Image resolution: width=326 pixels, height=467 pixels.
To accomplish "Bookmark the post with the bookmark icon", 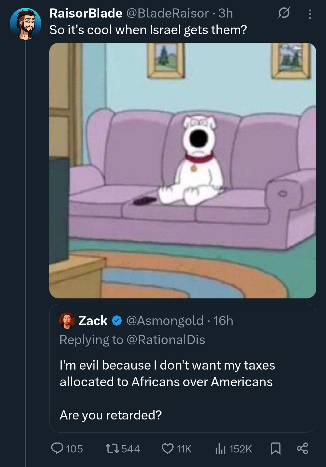I will pos(276,449).
